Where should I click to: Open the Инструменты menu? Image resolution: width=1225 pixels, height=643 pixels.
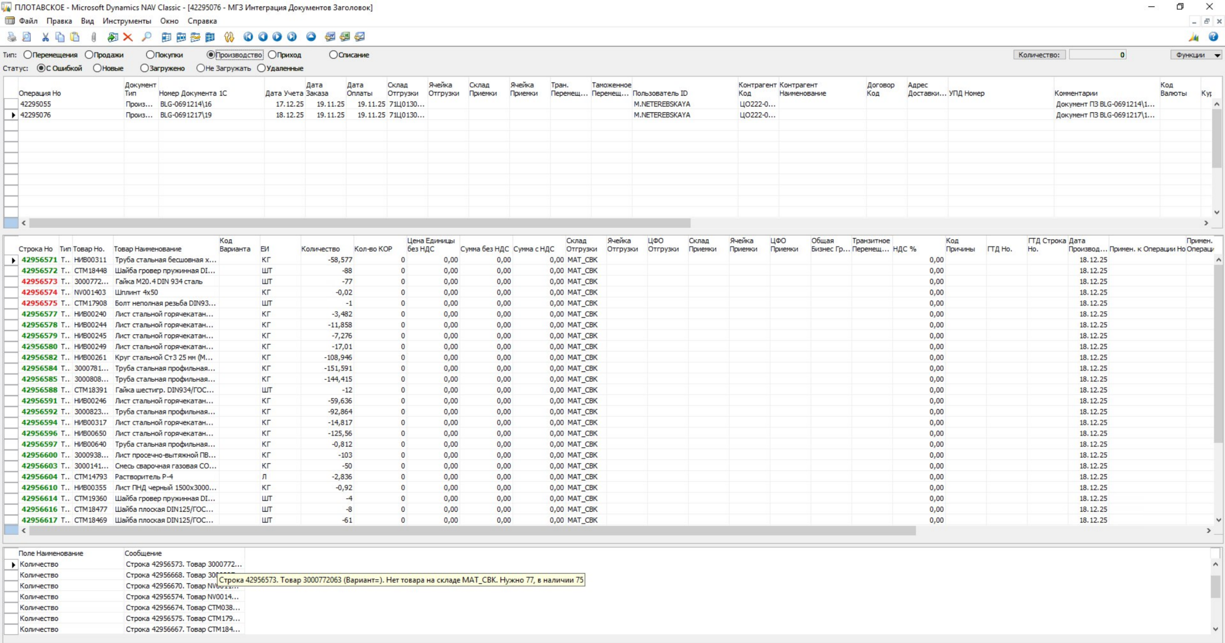[126, 21]
